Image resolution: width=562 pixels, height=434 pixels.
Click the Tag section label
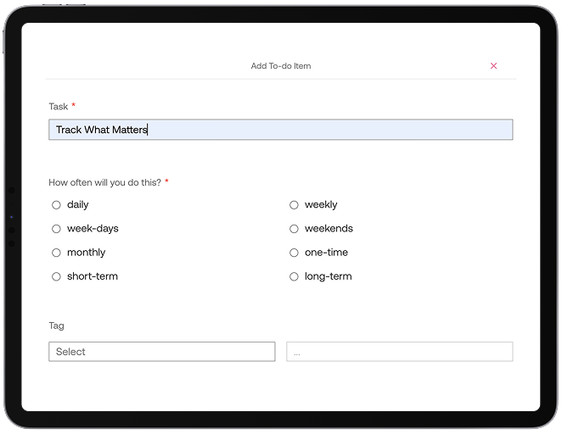click(x=56, y=325)
